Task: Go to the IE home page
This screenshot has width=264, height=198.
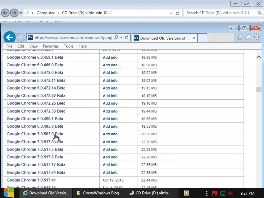Action: pos(240,37)
